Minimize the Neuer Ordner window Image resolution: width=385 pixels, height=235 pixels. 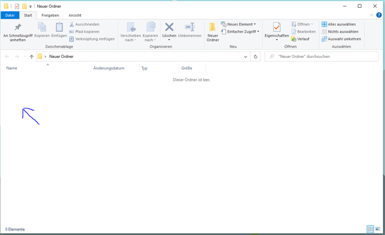click(x=345, y=6)
